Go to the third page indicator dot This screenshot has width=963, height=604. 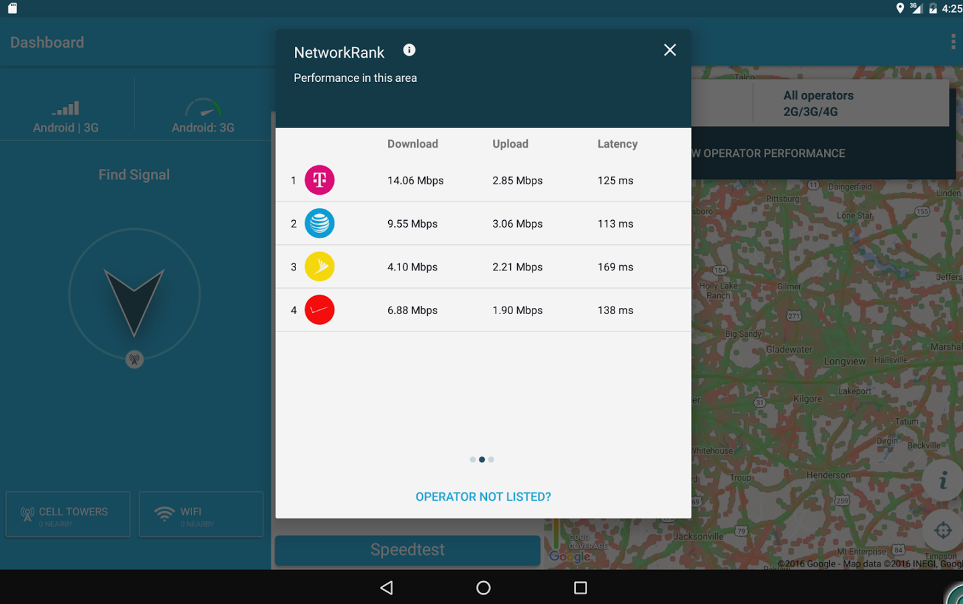(x=491, y=460)
